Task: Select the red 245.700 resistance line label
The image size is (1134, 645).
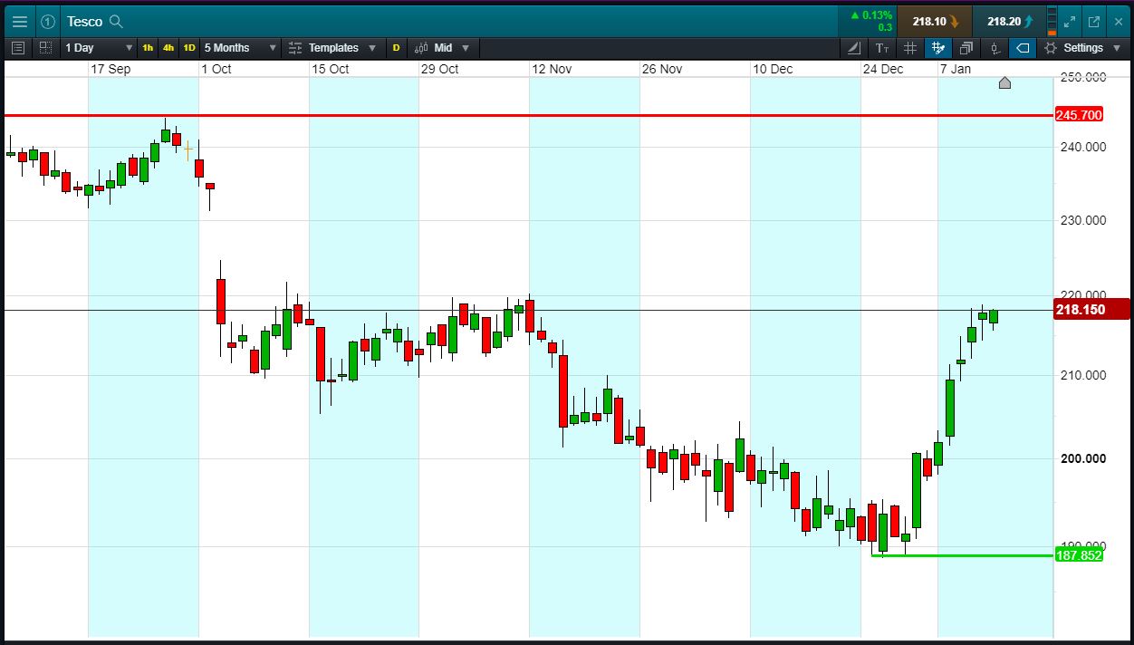Action: tap(1079, 115)
